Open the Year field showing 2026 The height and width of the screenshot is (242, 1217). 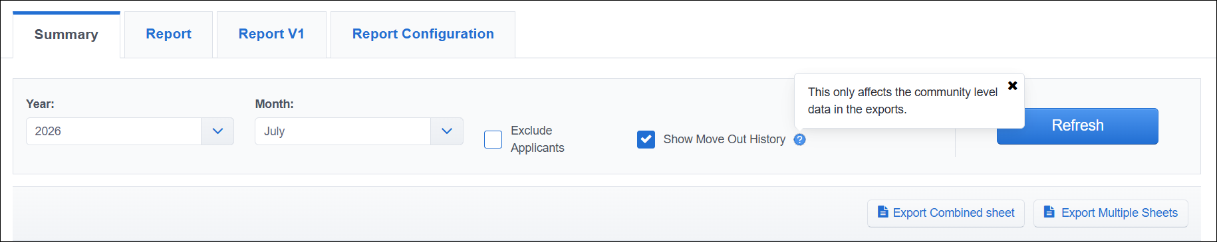pos(130,131)
